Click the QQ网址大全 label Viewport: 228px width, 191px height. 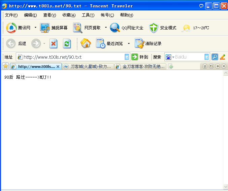[x=132, y=28]
